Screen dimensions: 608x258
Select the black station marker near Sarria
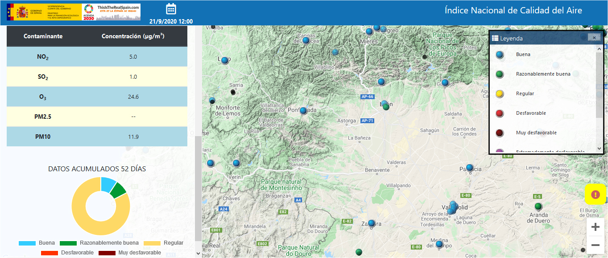[233, 93]
